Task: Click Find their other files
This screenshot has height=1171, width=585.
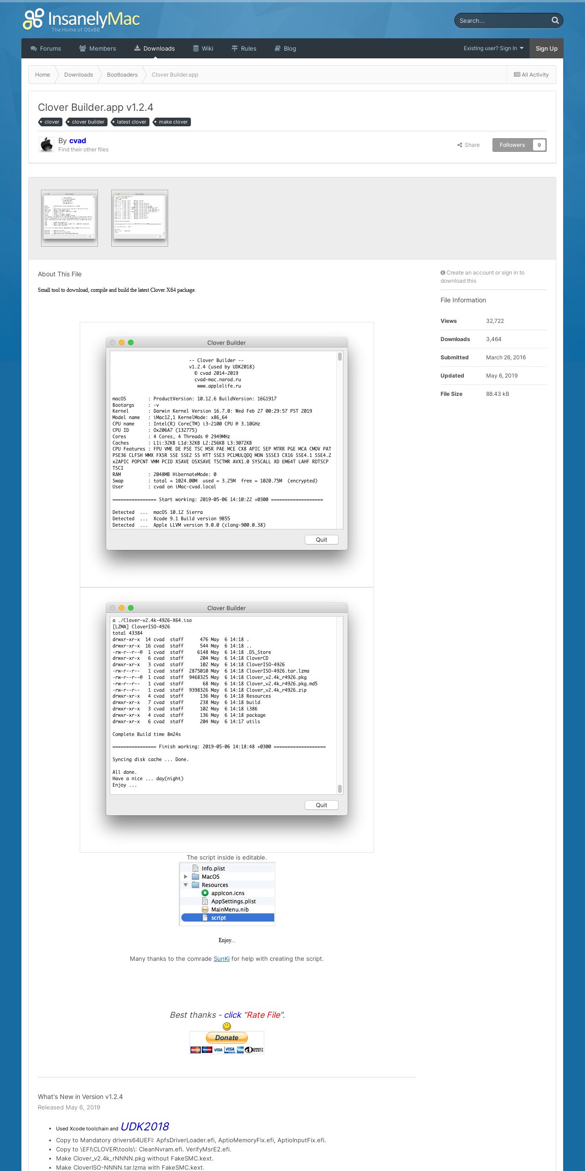Action: click(83, 150)
